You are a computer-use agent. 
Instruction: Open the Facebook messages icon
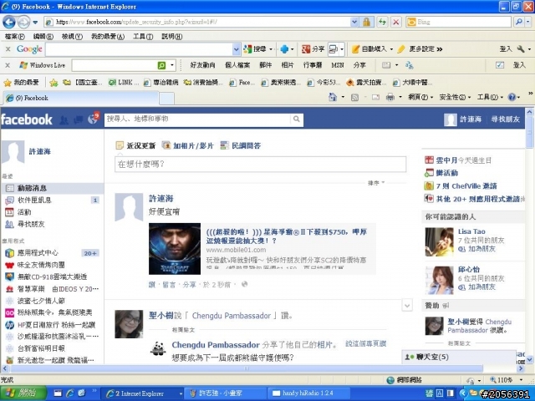pyautogui.click(x=78, y=119)
